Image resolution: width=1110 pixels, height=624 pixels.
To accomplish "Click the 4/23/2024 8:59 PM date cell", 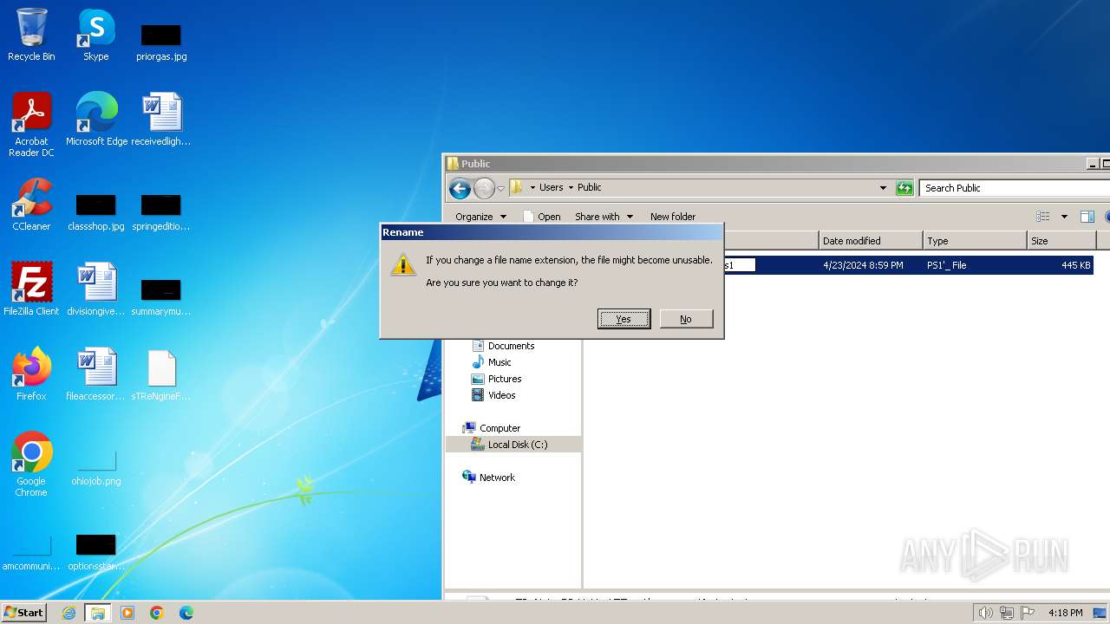I will 863,265.
